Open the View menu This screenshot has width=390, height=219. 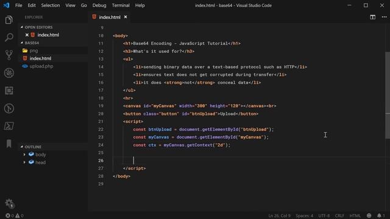tap(71, 5)
